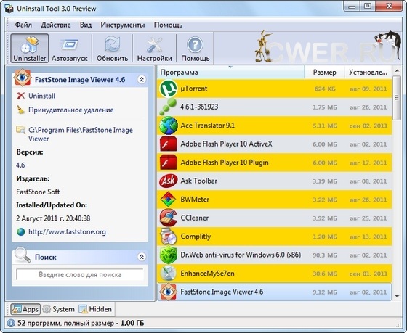
Task: Click the CCleaner brush icon
Action: click(168, 218)
